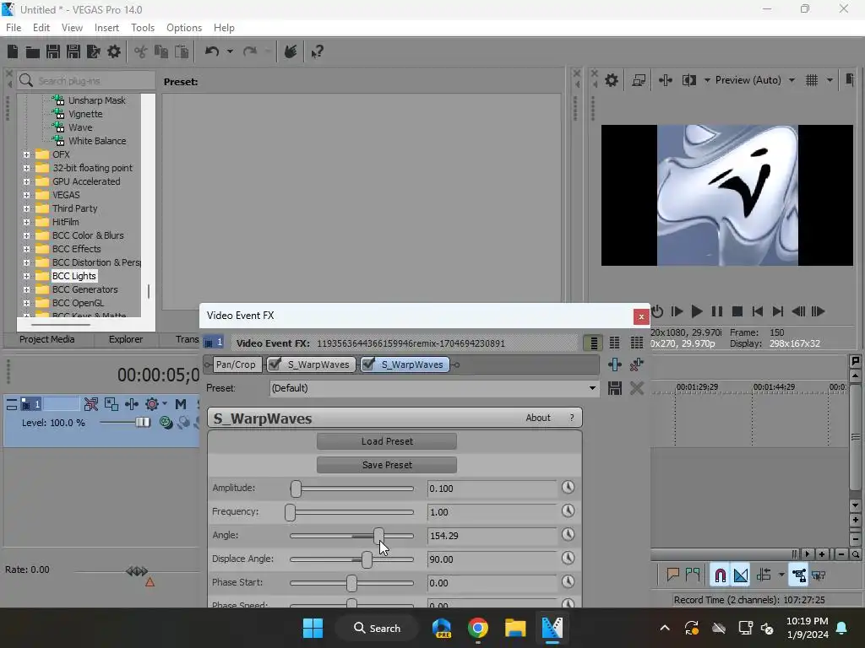Expand the VEGAS folder
The height and width of the screenshot is (648, 865).
[x=26, y=195]
